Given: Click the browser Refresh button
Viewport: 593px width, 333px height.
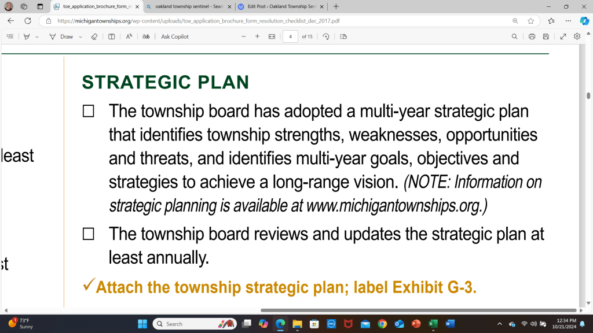Looking at the screenshot, I should 27,20.
